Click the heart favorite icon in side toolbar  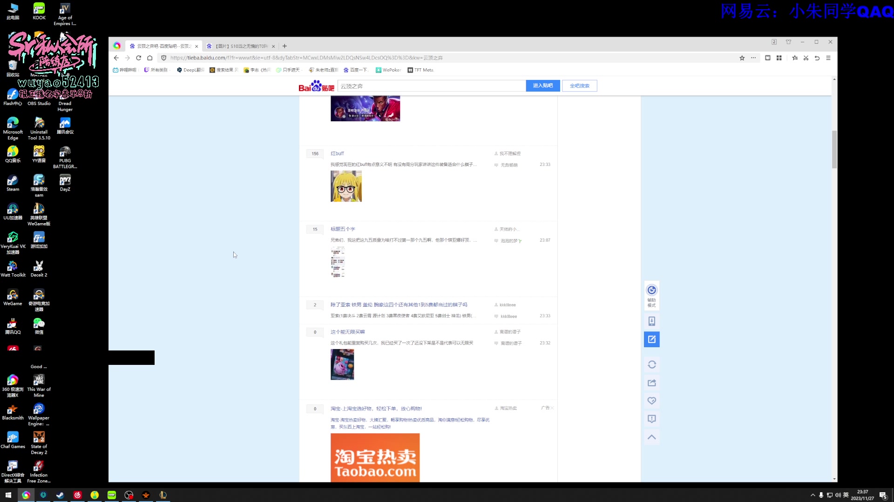tap(651, 401)
